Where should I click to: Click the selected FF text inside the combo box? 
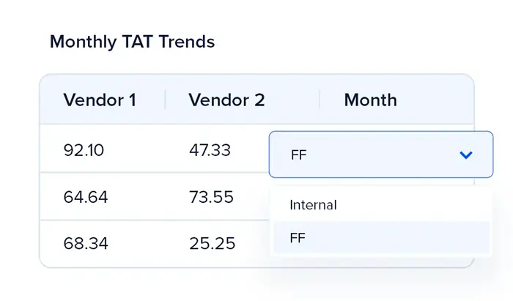(298, 155)
